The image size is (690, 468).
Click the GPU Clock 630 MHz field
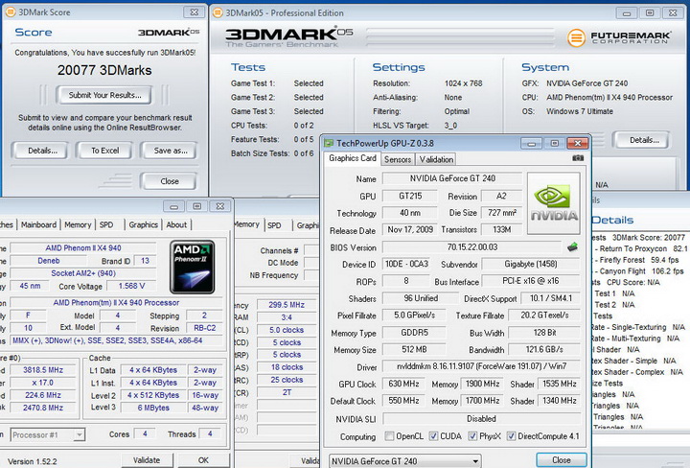403,384
